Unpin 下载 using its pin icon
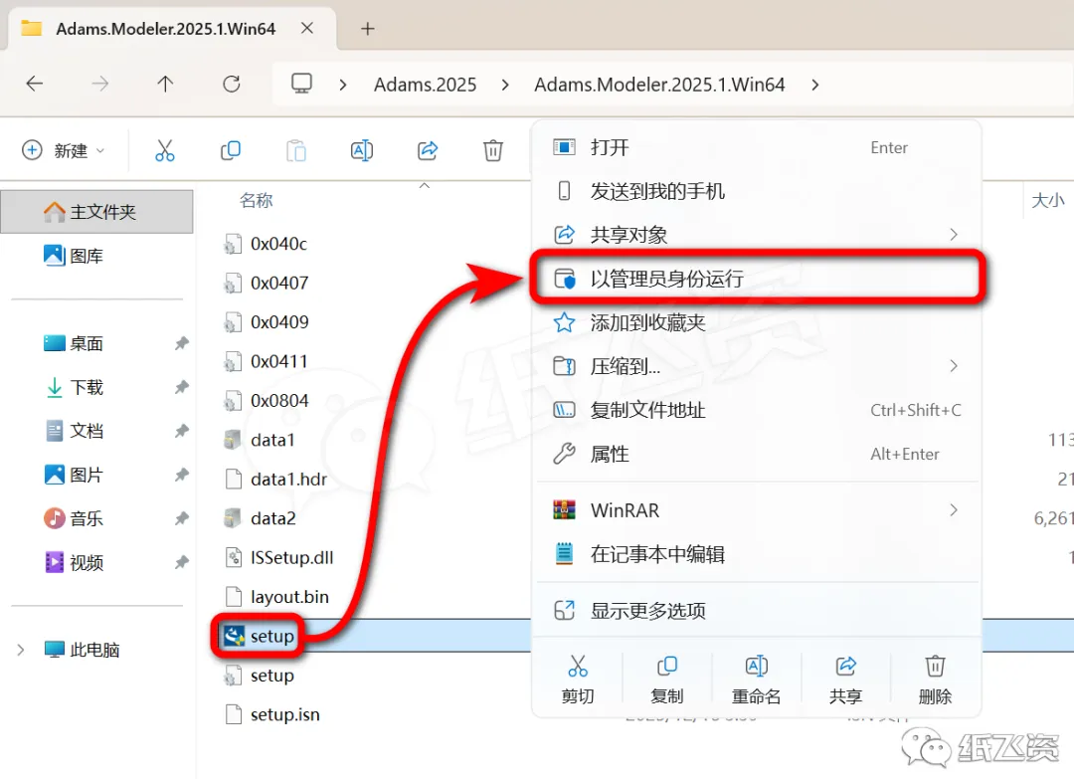 point(182,387)
